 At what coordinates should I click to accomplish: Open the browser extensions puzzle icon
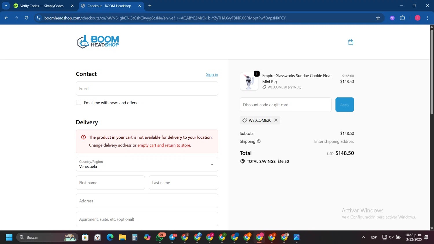(x=402, y=18)
